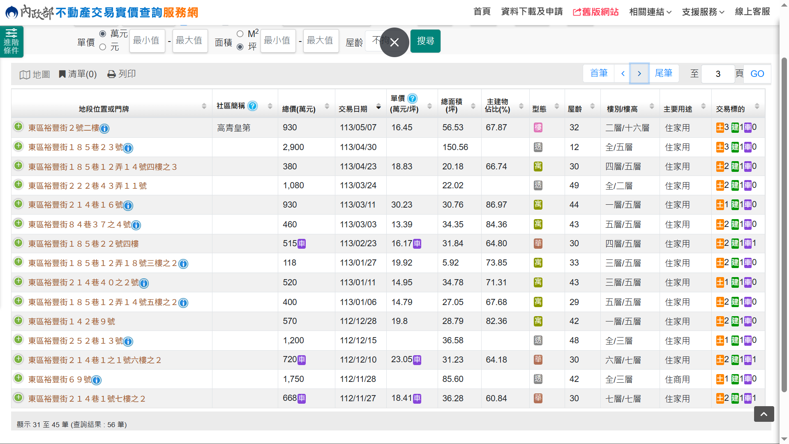Select 坪 area unit radio button
Screen dimensions: 789x444
(x=240, y=47)
